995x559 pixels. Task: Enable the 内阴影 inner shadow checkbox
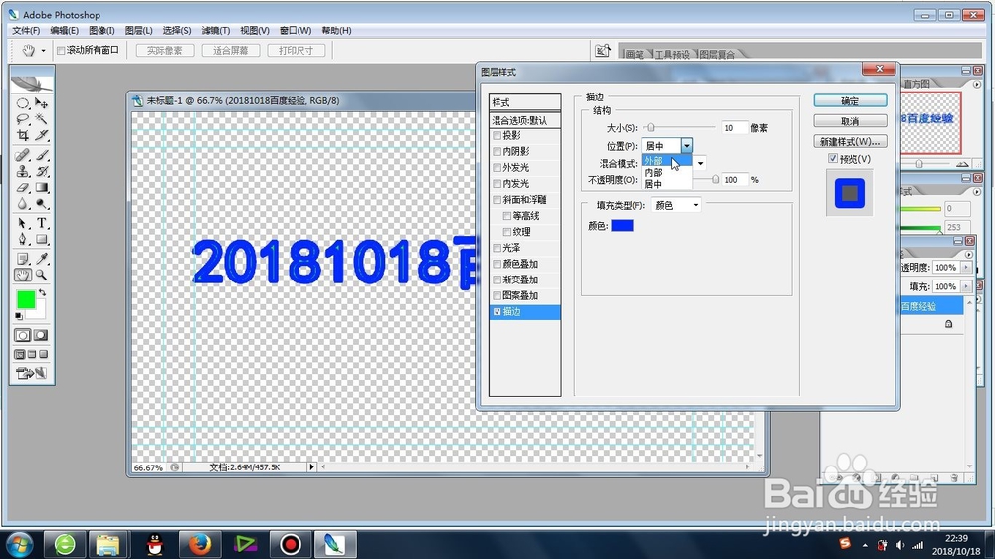[497, 151]
